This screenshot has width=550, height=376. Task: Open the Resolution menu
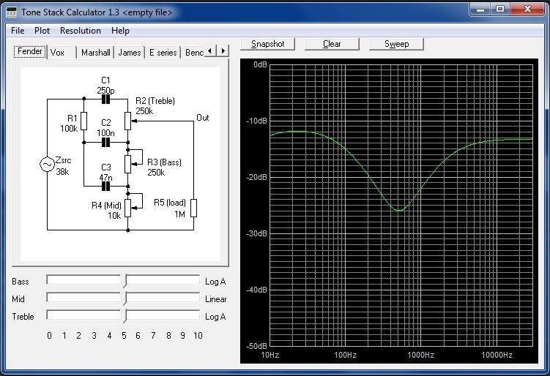point(81,31)
